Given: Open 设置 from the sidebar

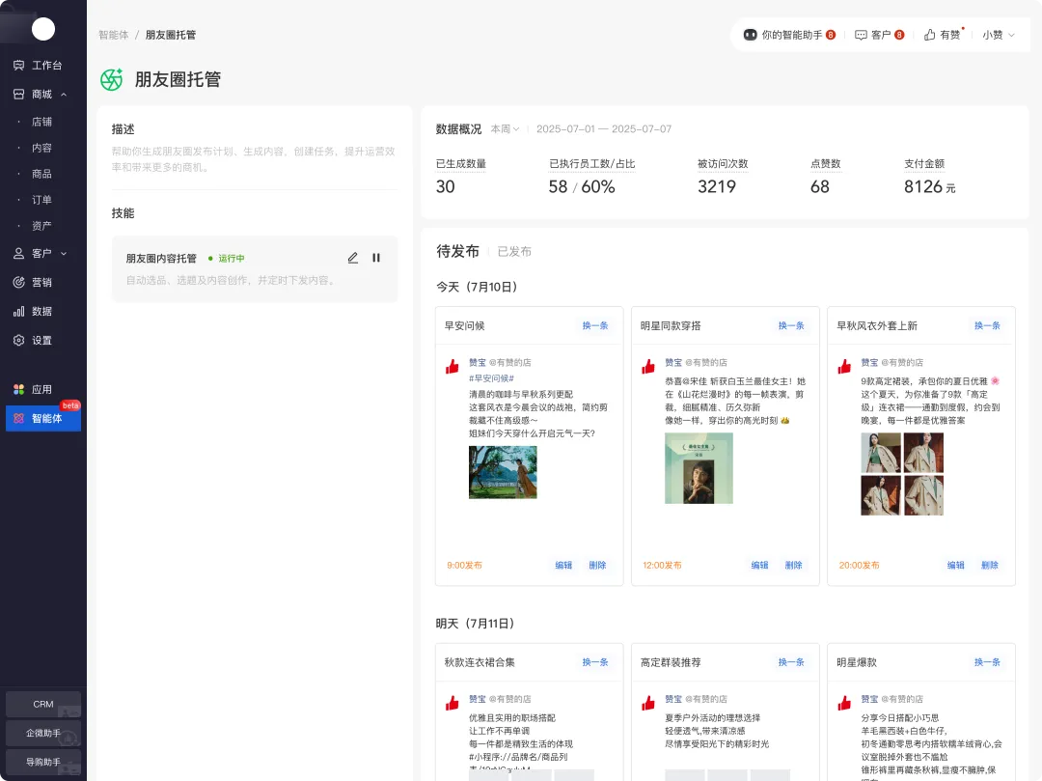Looking at the screenshot, I should coord(41,341).
